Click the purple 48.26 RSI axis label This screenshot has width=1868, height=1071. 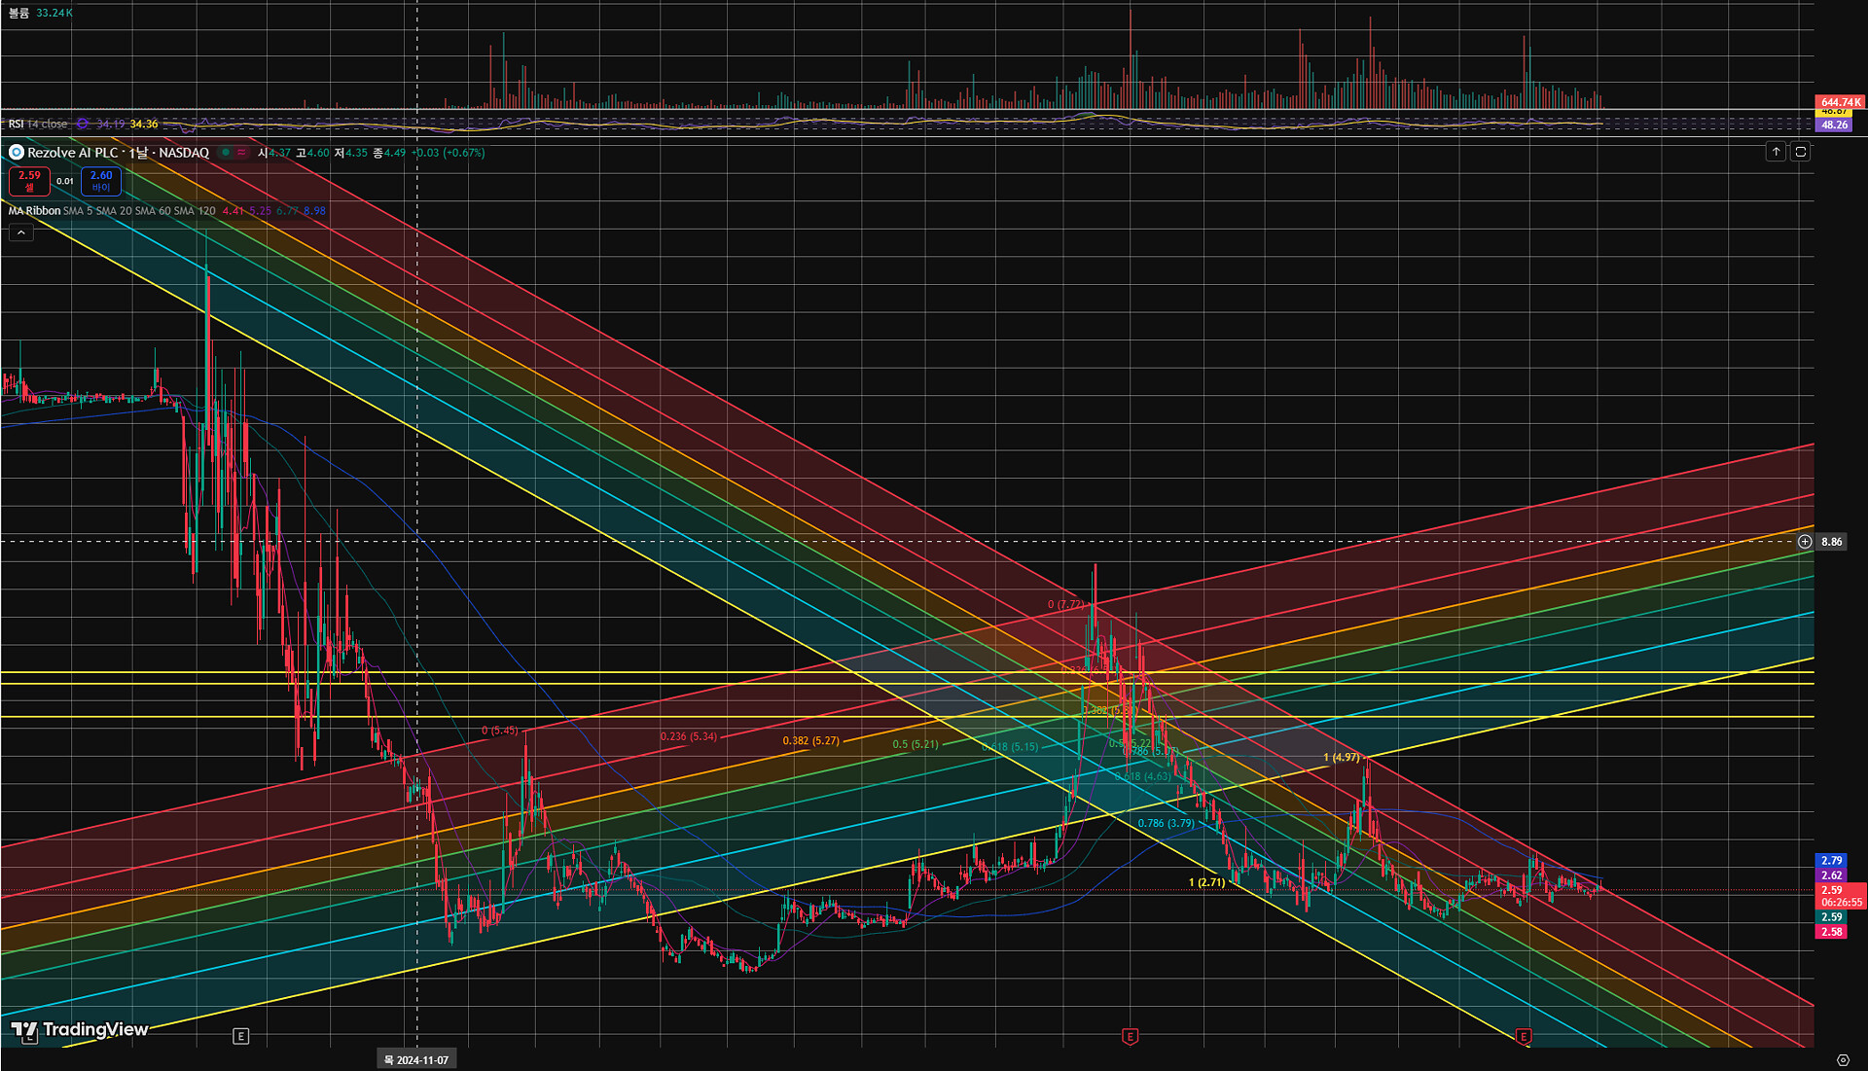coord(1834,125)
